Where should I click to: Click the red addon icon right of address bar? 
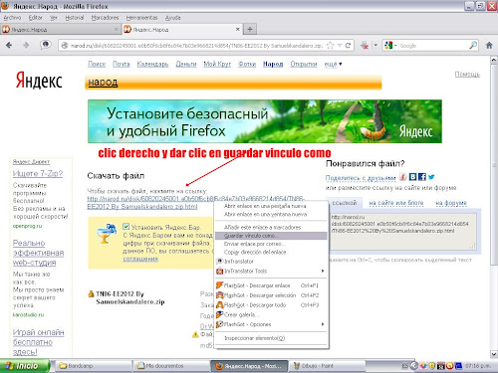[365, 46]
